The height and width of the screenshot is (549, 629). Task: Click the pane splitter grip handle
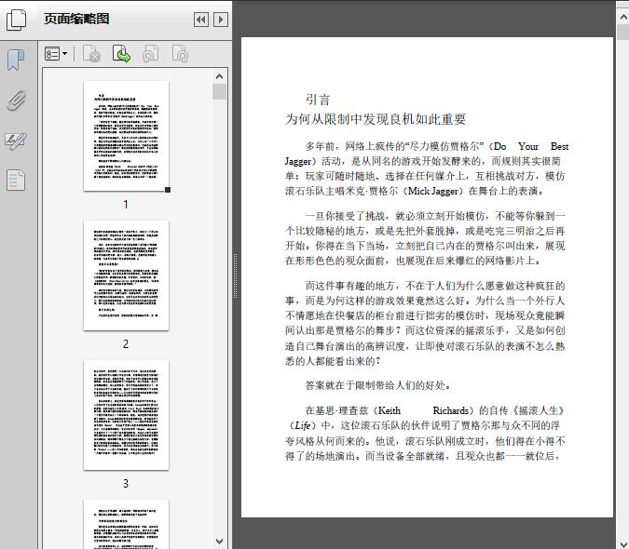click(236, 276)
